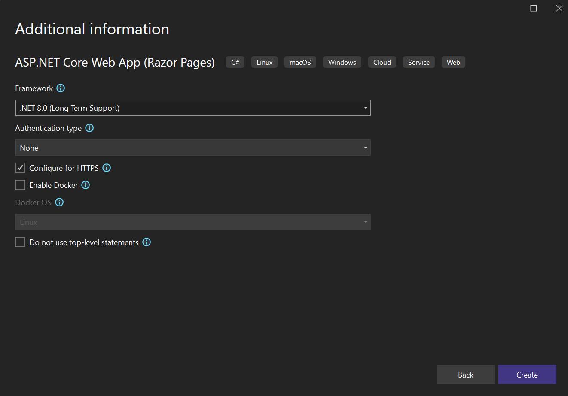Uncheck Configure for HTTPS
The width and height of the screenshot is (568, 396).
20,168
